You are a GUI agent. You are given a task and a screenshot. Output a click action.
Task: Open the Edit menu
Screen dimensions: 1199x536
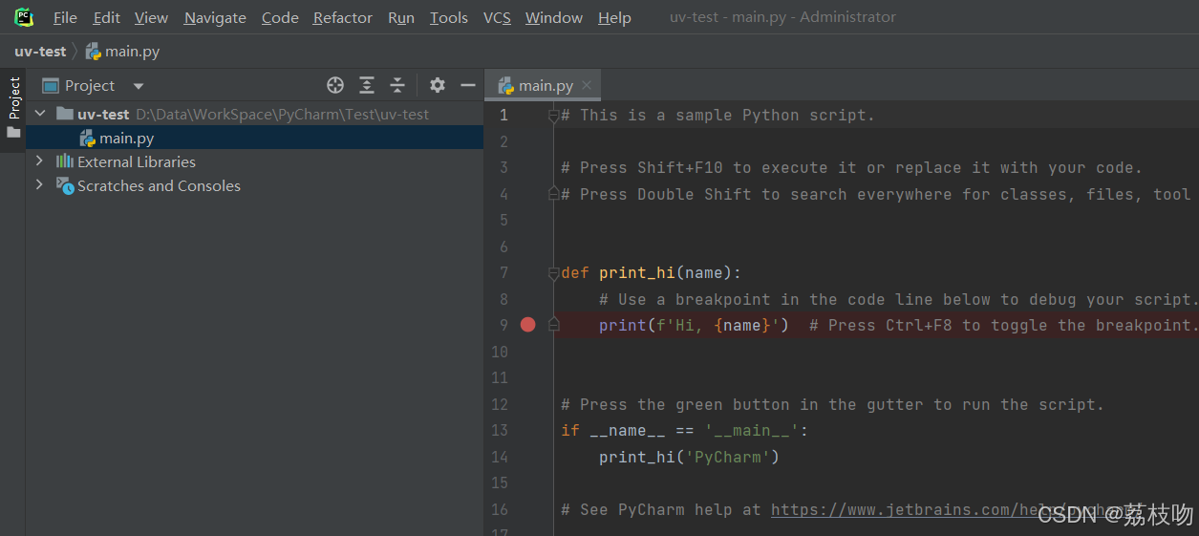(106, 17)
